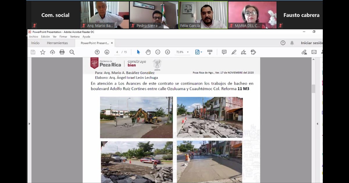This screenshot has width=349, height=183.
Task: Click the upload to cloud icon
Action: (x=52, y=52)
